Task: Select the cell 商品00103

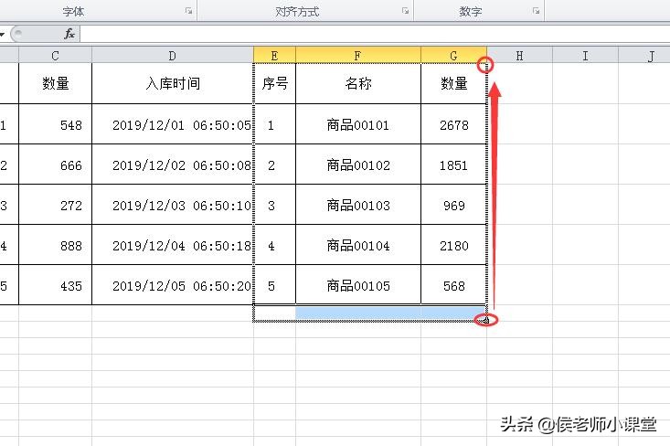Action: click(358, 205)
